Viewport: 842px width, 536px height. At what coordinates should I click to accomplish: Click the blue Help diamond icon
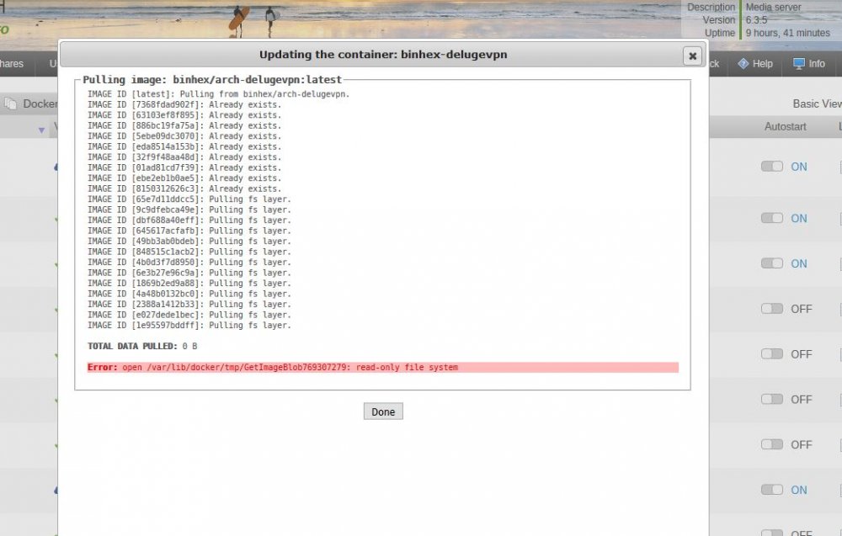743,64
